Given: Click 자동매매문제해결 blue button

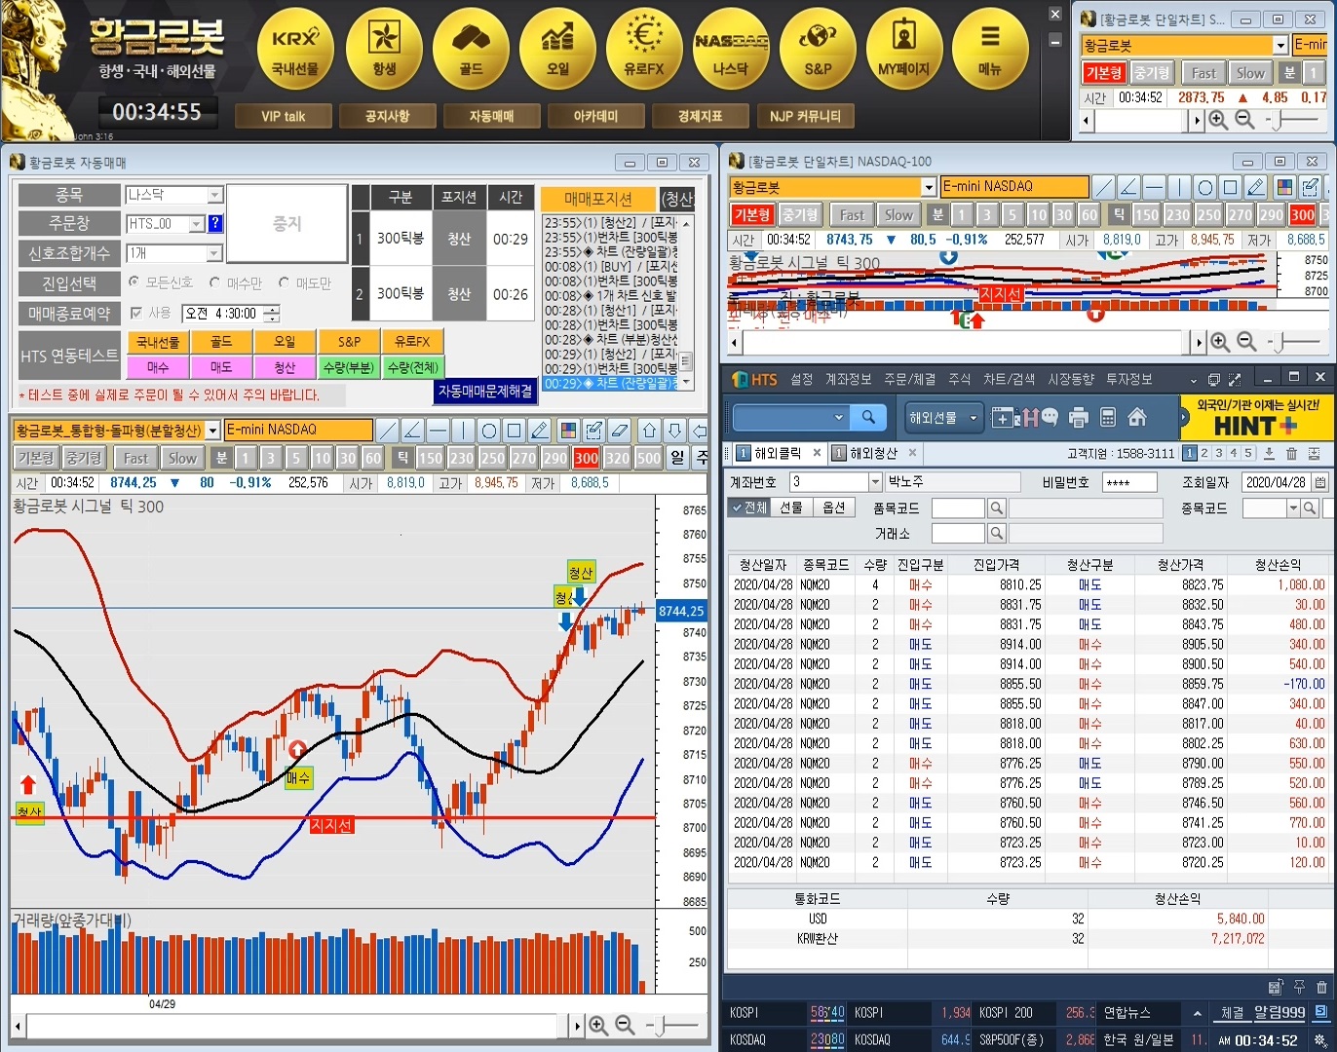Looking at the screenshot, I should (485, 391).
